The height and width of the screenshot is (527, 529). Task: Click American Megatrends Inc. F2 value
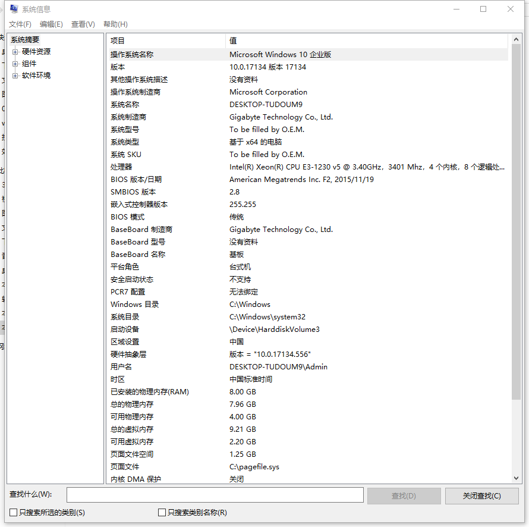[301, 180]
